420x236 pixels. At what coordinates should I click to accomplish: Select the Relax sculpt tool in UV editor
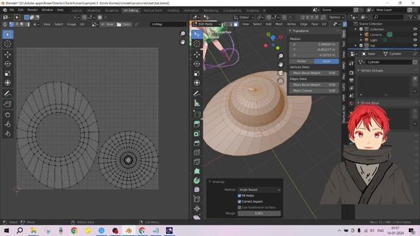pos(7,124)
